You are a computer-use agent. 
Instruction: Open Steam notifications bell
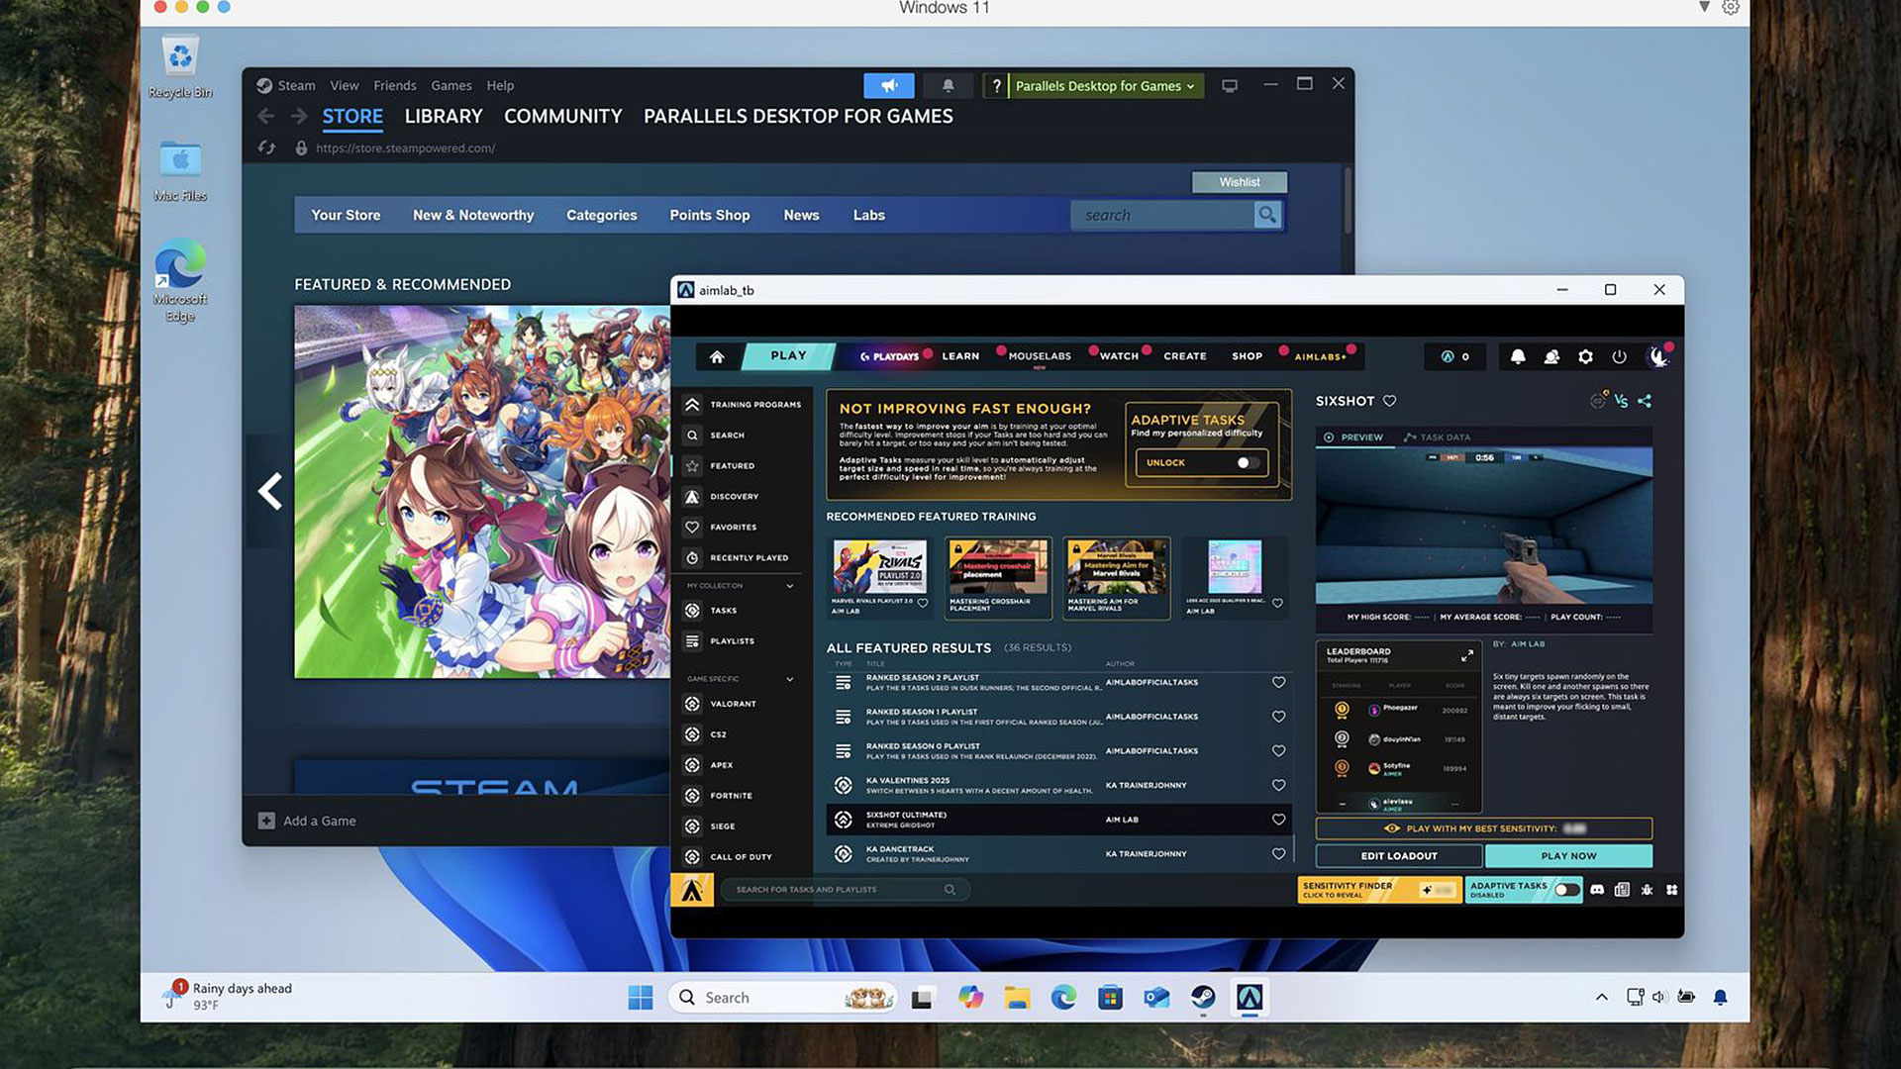pos(948,86)
